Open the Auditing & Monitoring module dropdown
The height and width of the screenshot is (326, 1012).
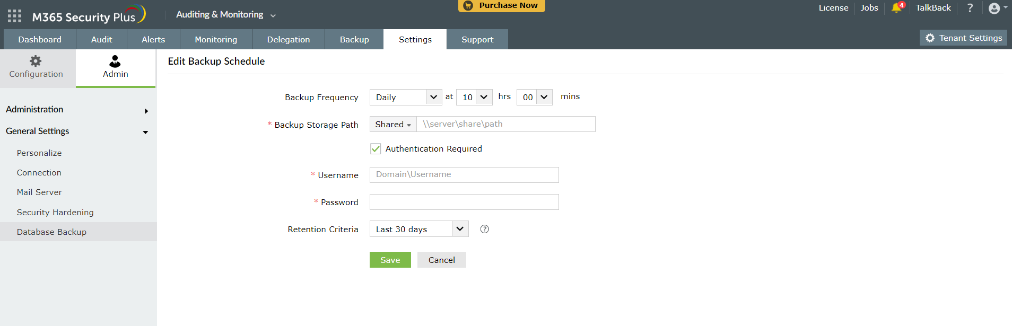[226, 15]
